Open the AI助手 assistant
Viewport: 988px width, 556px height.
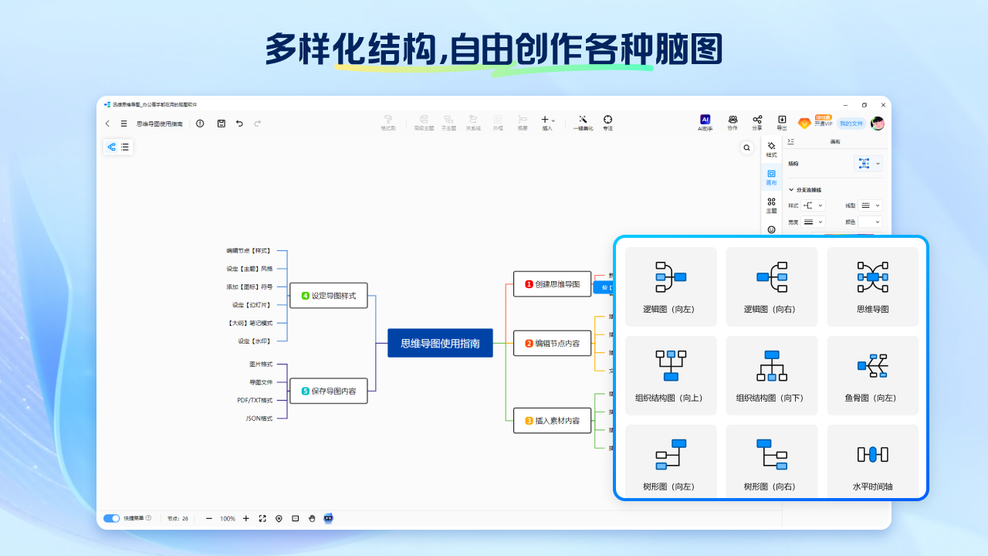pyautogui.click(x=705, y=122)
